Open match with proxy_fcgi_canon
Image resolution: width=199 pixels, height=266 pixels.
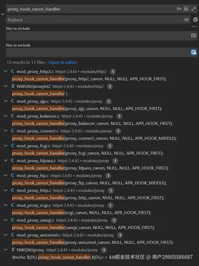tap(88, 153)
